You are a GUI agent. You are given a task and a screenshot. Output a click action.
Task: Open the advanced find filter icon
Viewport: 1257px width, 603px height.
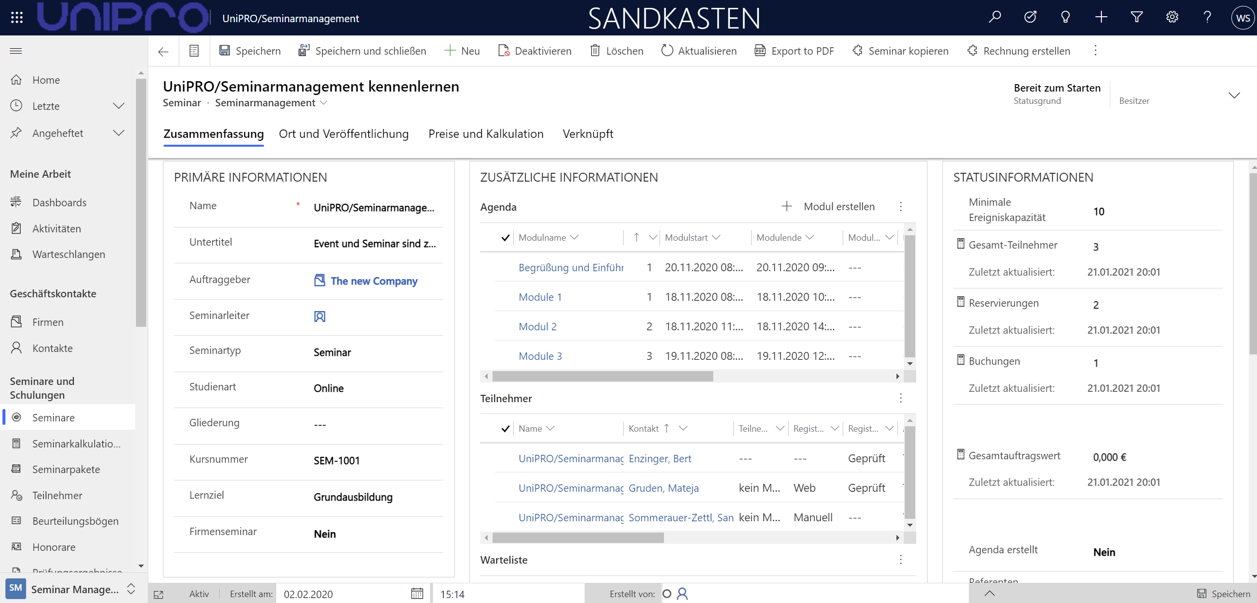click(x=1137, y=18)
